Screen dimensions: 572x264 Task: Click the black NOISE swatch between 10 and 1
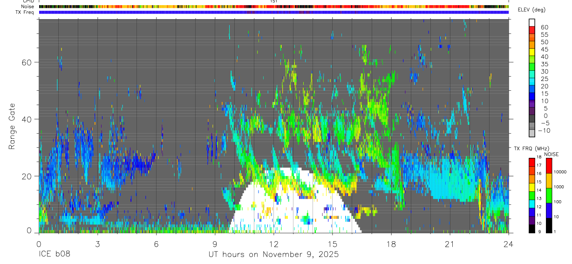coord(548,225)
